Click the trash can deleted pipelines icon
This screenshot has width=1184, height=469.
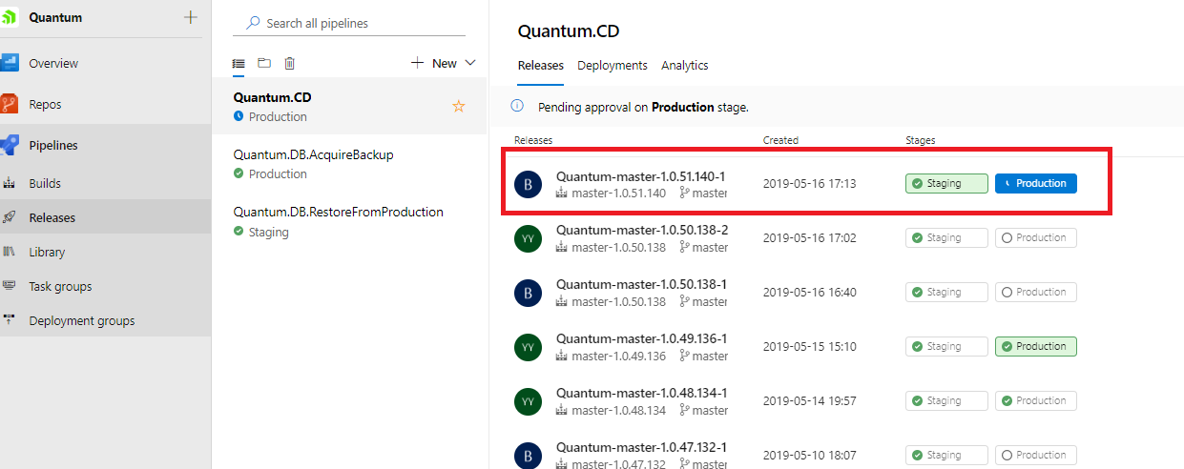point(290,63)
